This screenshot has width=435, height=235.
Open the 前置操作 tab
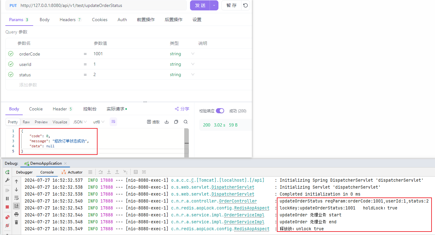(146, 20)
